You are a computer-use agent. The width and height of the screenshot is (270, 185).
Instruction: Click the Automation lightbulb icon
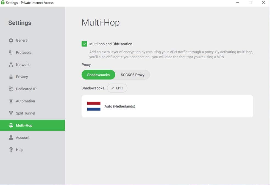(11, 101)
